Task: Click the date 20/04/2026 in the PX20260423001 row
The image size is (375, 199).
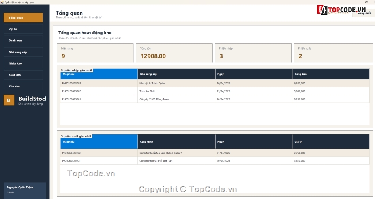Action: coord(253,161)
